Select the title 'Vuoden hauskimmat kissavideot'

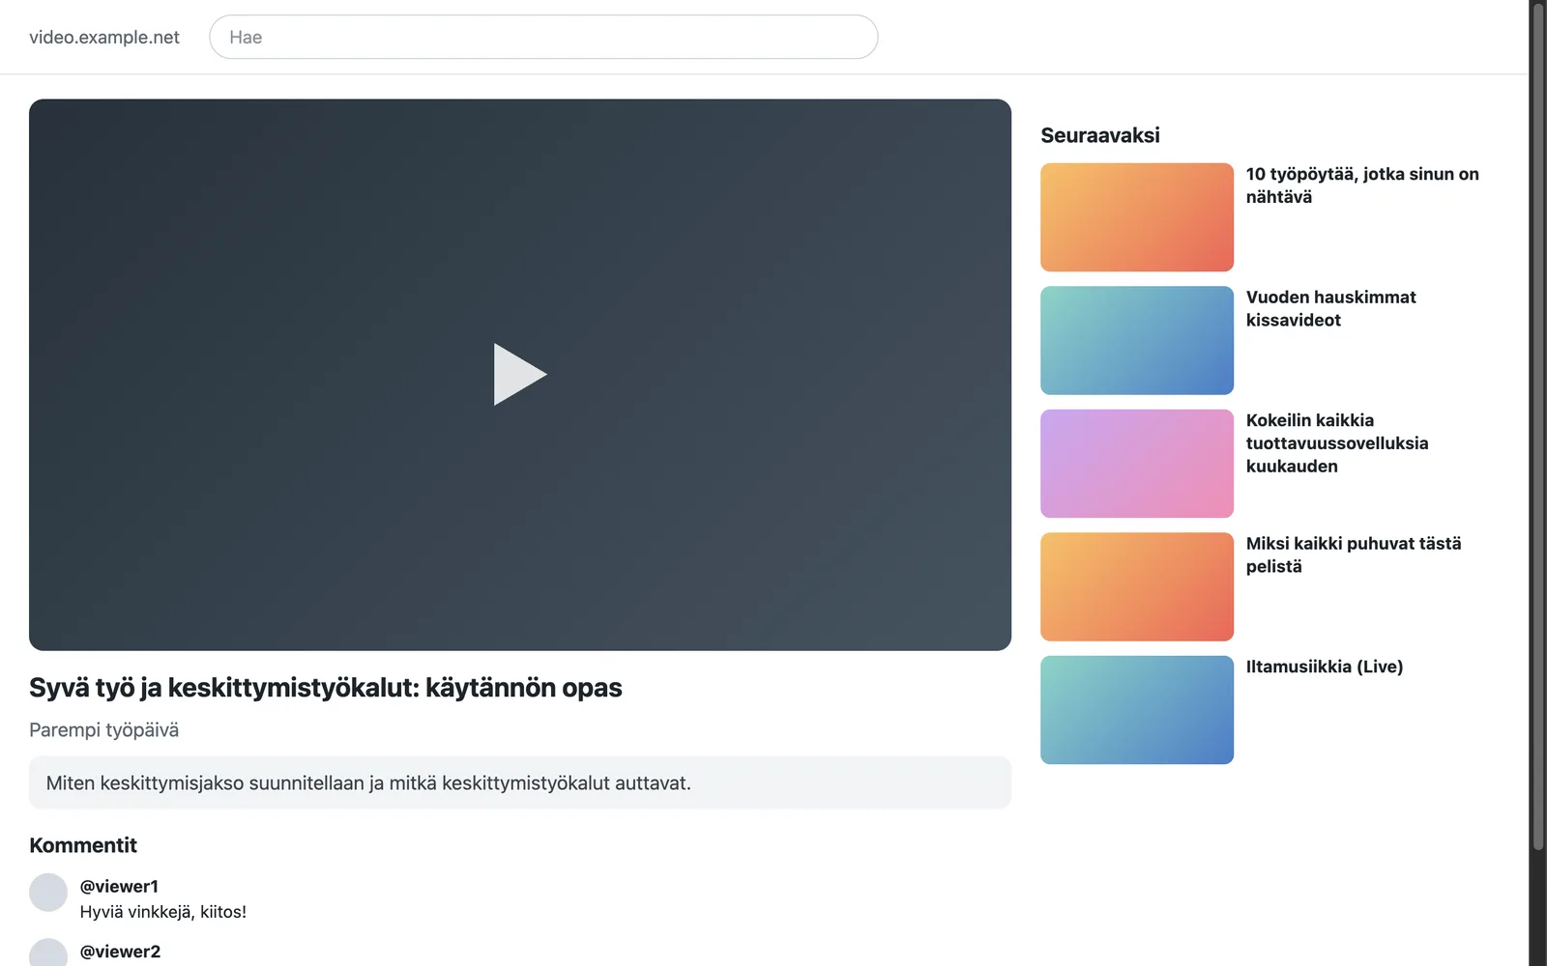click(1330, 308)
